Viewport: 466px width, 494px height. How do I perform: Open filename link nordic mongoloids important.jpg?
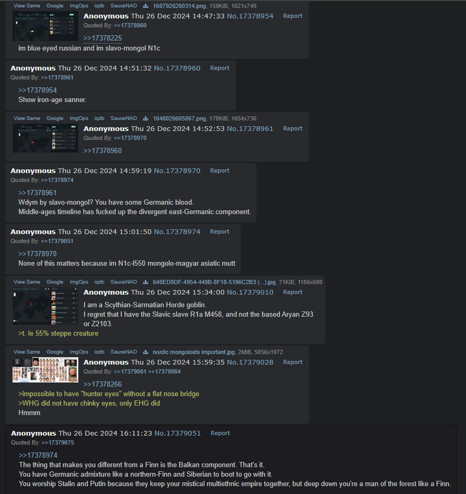194,352
